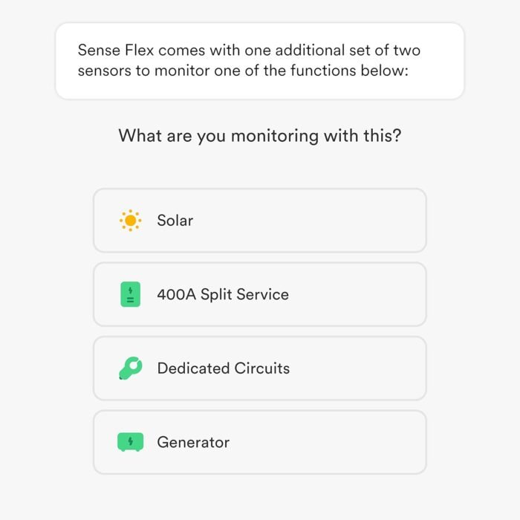
Task: Click the green Dedicated Circuits plug icon
Action: pyautogui.click(x=131, y=368)
